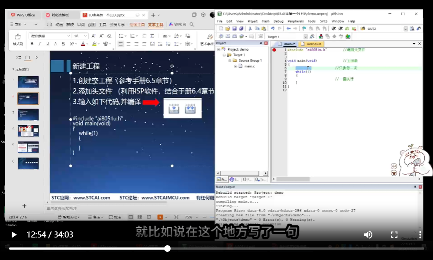
Task: Select slide 5 thumbnail in WPS panel
Action: tap(28, 147)
